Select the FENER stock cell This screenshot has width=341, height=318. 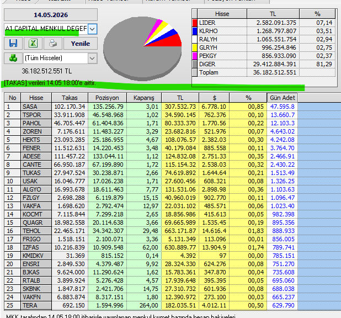pyautogui.click(x=36, y=148)
